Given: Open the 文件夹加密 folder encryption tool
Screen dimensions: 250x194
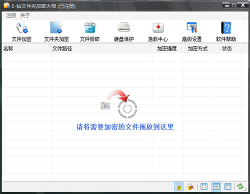Looking at the screenshot, I should tap(56, 32).
